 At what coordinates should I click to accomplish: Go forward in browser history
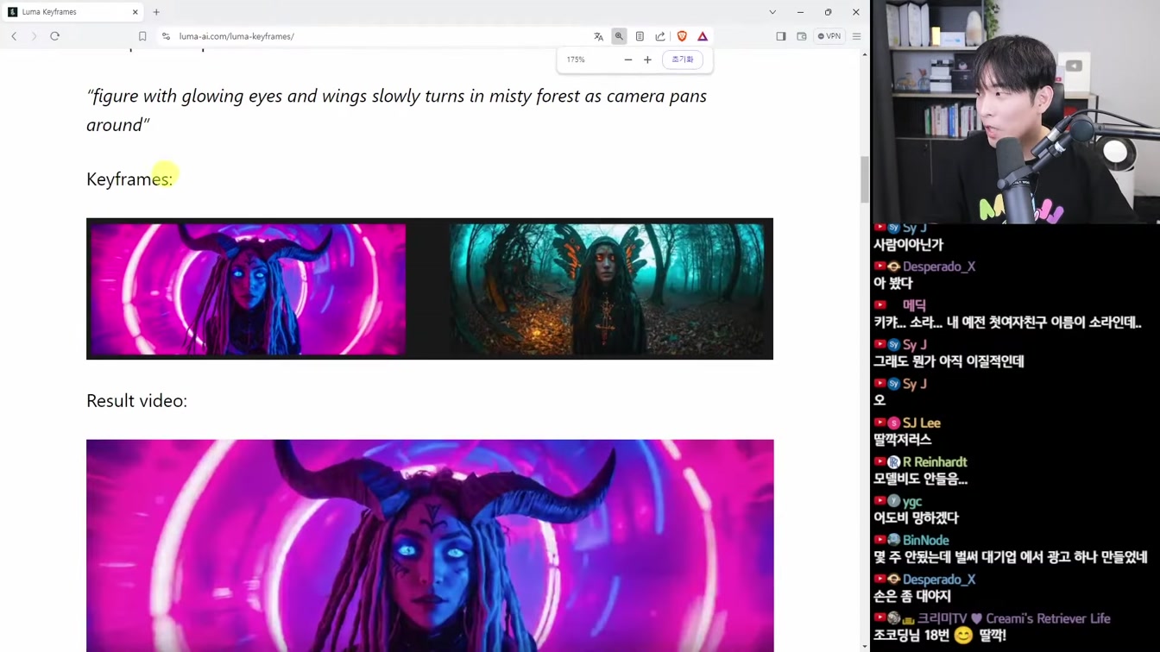[x=34, y=36]
